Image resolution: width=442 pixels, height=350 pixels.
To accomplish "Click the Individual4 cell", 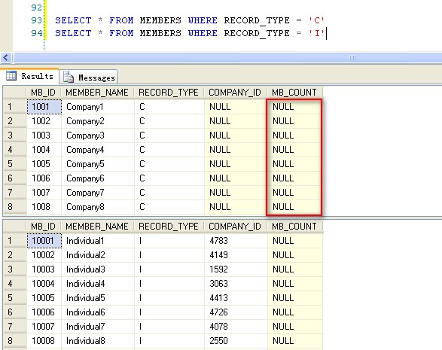I will [x=98, y=284].
